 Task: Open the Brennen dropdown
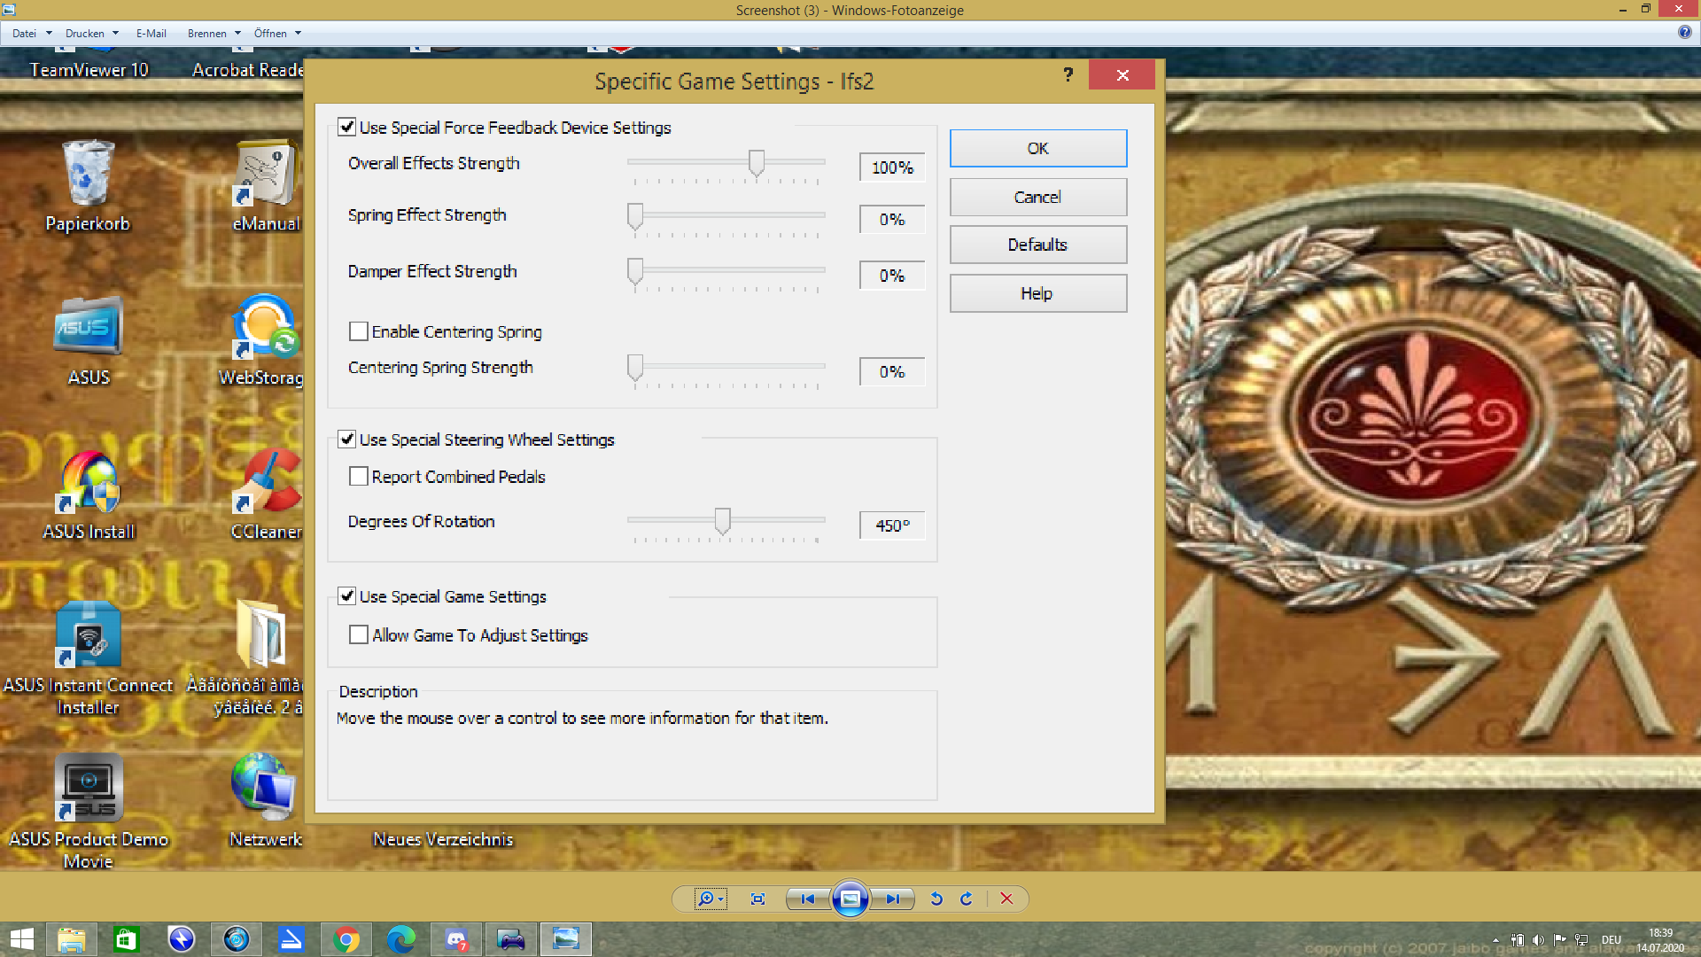214,34
